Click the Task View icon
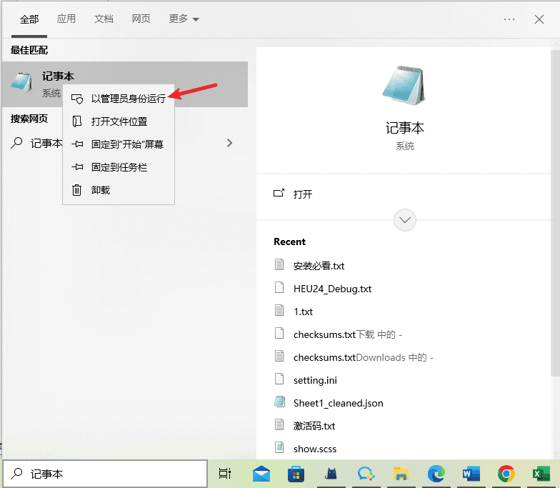 tap(225, 474)
